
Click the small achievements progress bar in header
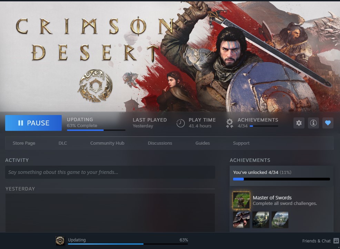264,126
